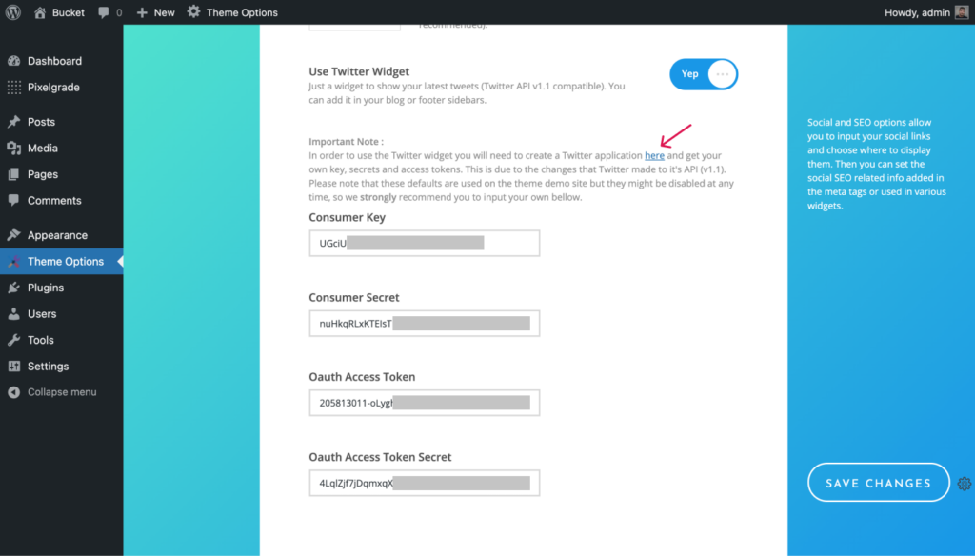975x556 pixels.
Task: Click the WordPress logo icon
Action: [13, 11]
